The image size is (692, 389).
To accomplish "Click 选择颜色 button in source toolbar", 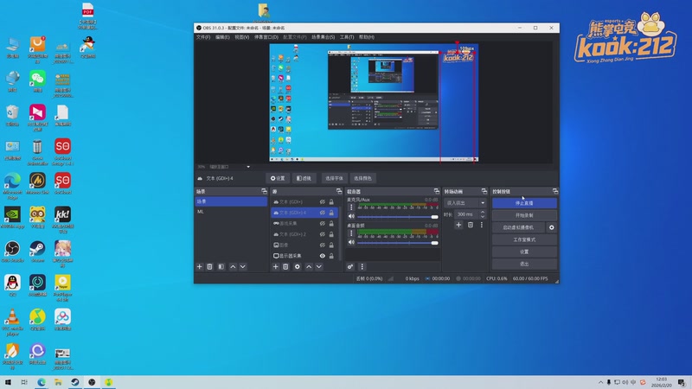I will point(362,178).
